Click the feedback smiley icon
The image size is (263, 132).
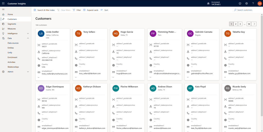pyautogui.click(x=240, y=3)
